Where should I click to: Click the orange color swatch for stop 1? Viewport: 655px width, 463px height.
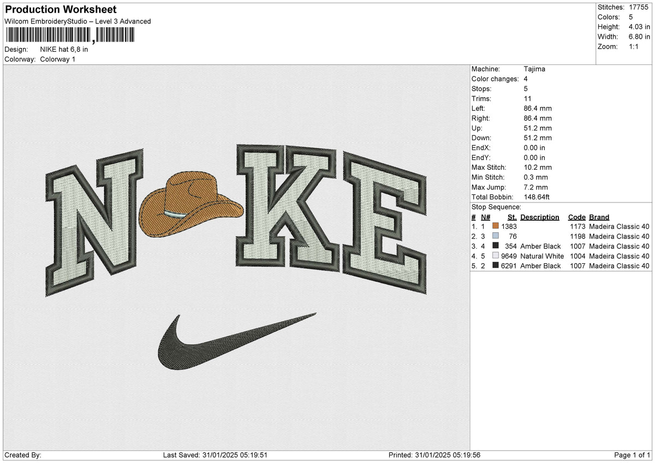tap(496, 226)
